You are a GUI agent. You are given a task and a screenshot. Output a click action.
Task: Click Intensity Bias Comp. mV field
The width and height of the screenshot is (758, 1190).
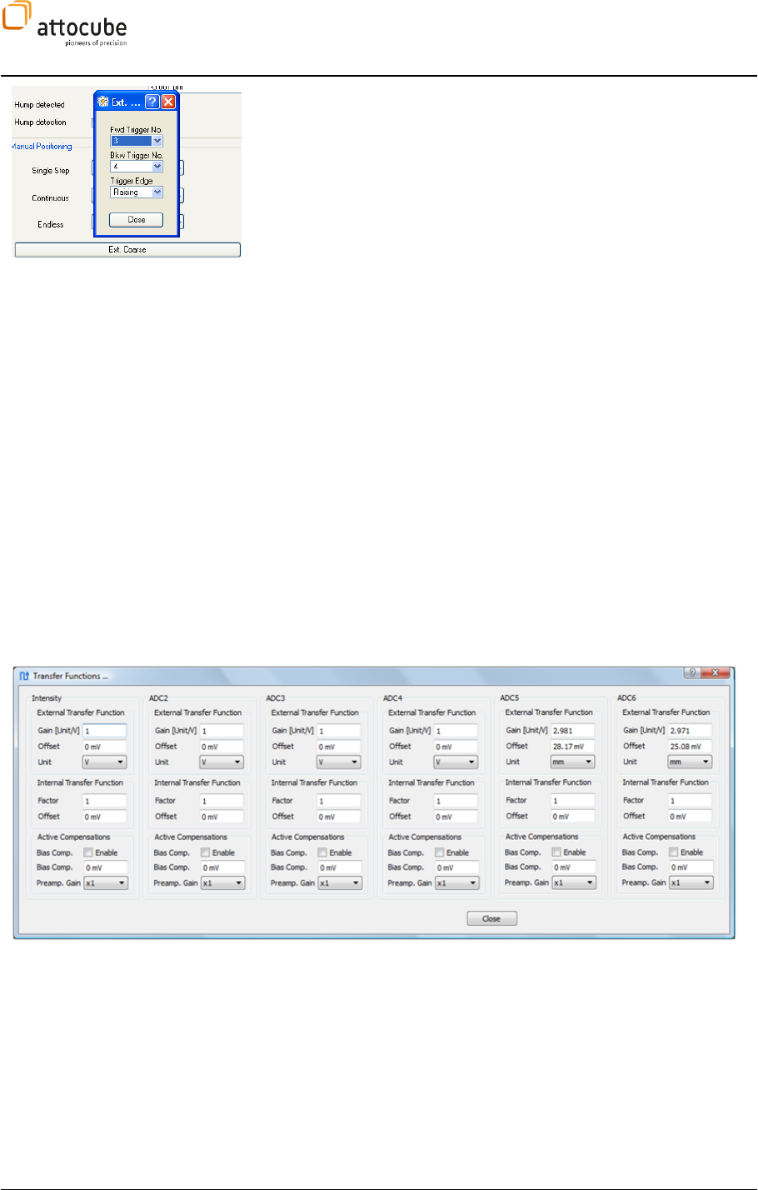point(106,867)
